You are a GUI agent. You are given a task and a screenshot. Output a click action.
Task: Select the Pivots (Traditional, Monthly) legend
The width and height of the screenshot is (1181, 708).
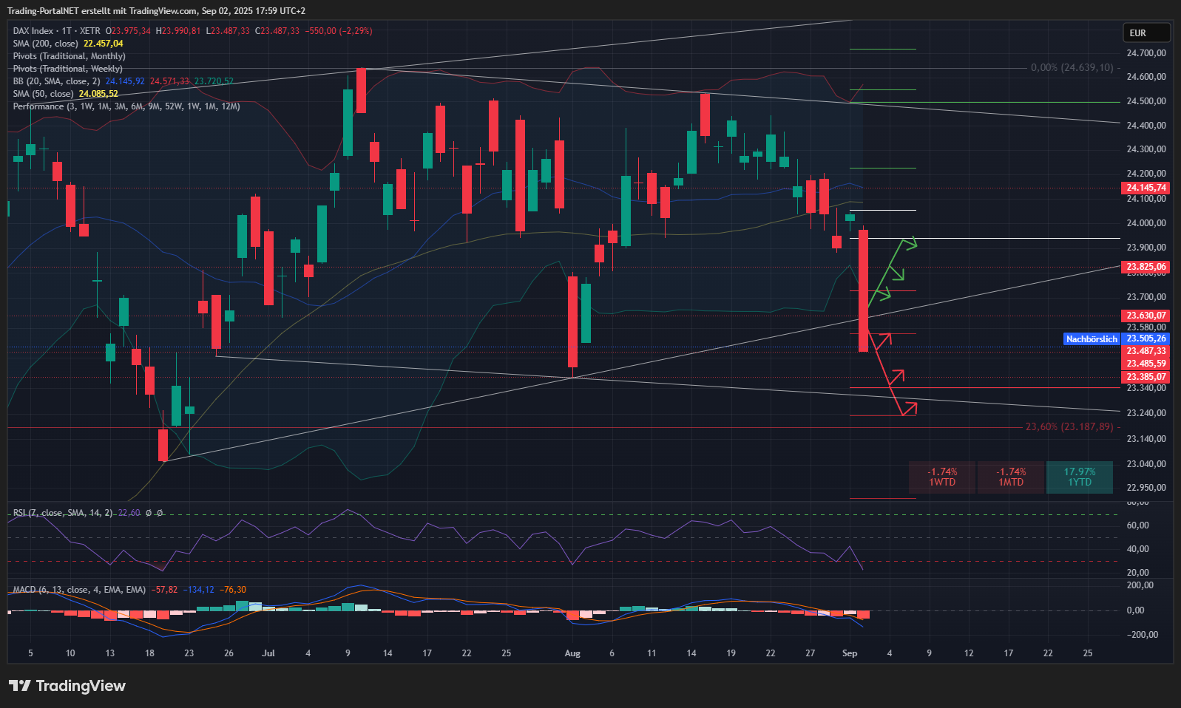point(69,56)
